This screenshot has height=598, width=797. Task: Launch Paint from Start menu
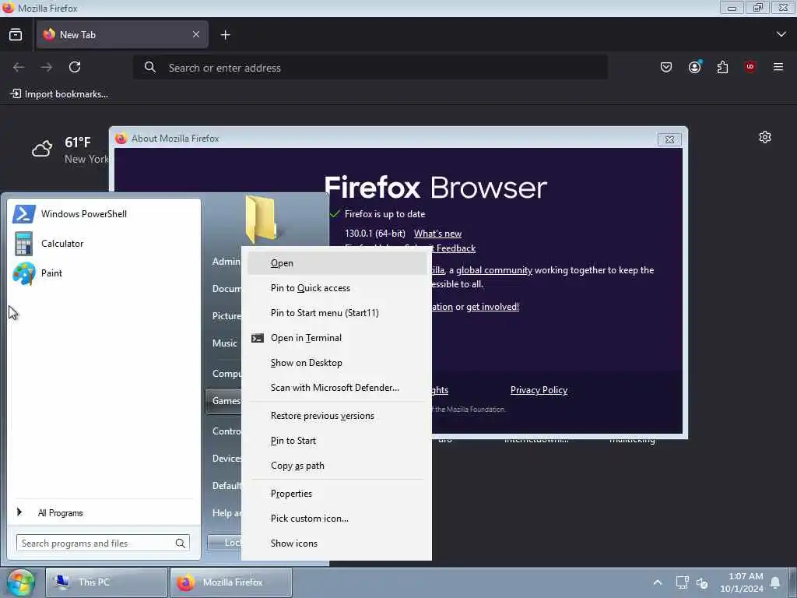tap(104, 273)
